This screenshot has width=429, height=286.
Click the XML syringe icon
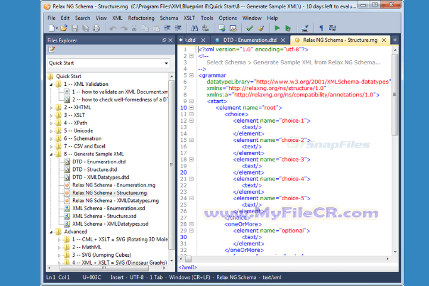305,28
